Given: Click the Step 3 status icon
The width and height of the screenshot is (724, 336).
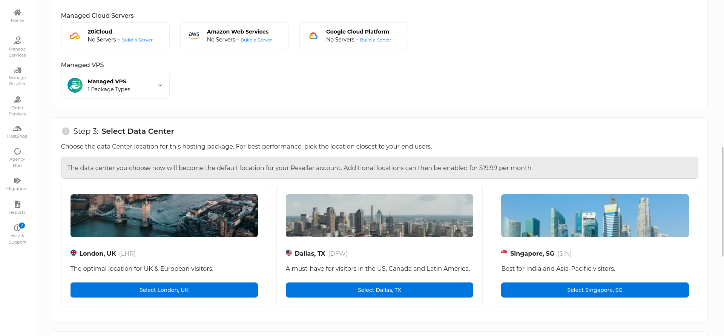Looking at the screenshot, I should tap(66, 131).
